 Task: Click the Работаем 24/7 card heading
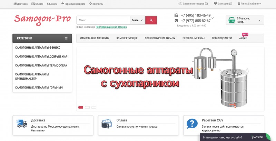pyautogui.click(x=213, y=120)
